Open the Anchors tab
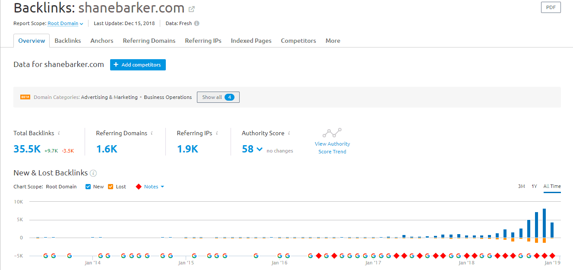The image size is (573, 270). click(101, 41)
